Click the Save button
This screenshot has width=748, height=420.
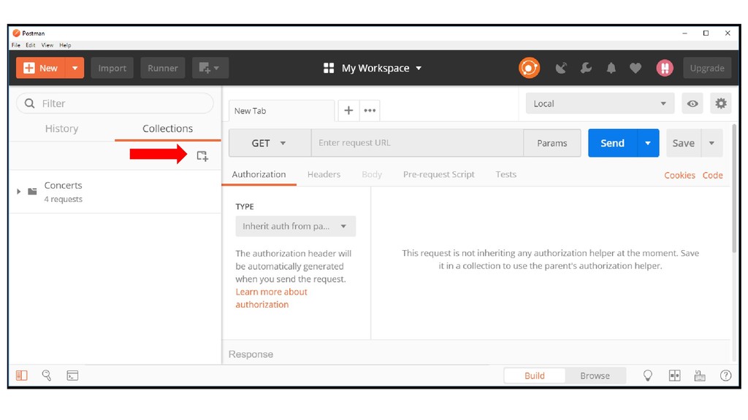(684, 143)
